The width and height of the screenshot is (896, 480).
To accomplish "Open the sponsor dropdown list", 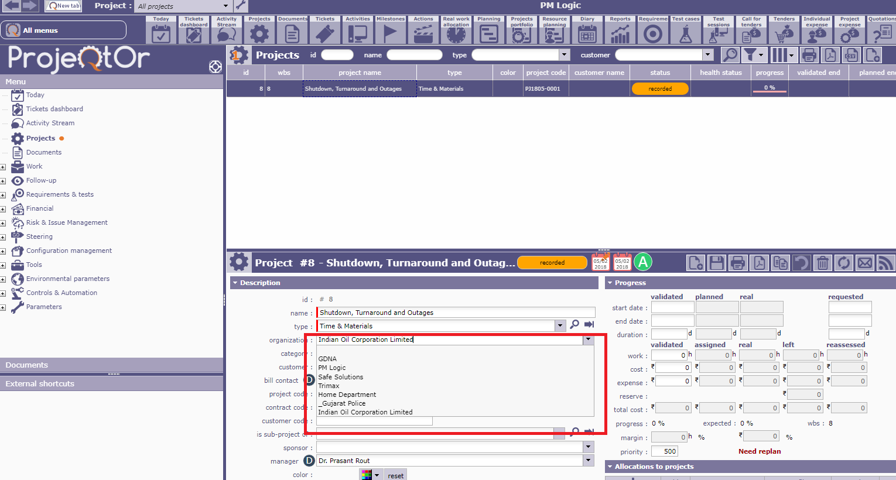I will 588,447.
